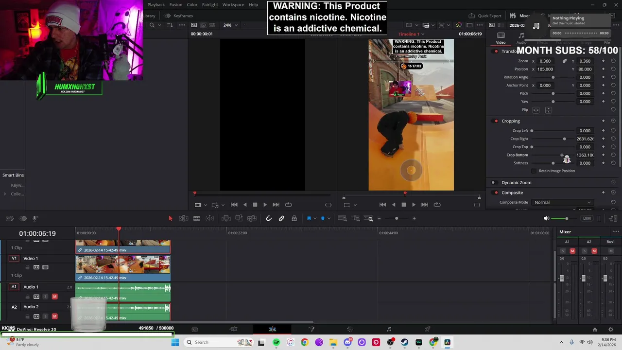The width and height of the screenshot is (622, 350).
Task: Open the Color menu
Action: pyautogui.click(x=192, y=5)
